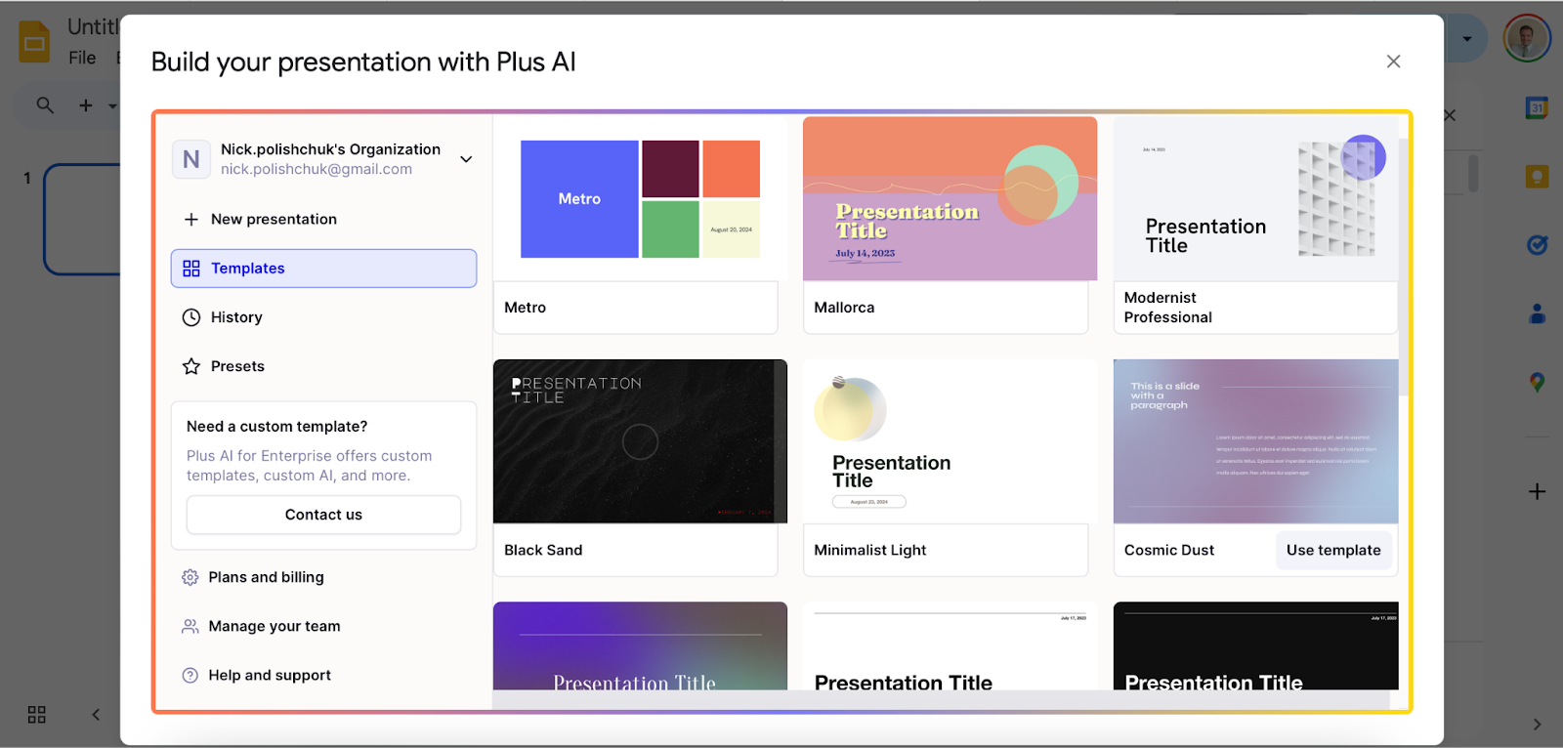
Task: Click Get add-ons plus in side panel
Action: click(1537, 491)
